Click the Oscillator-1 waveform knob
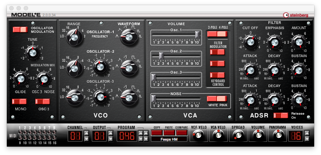The height and width of the screenshot is (155, 321). pos(129,37)
